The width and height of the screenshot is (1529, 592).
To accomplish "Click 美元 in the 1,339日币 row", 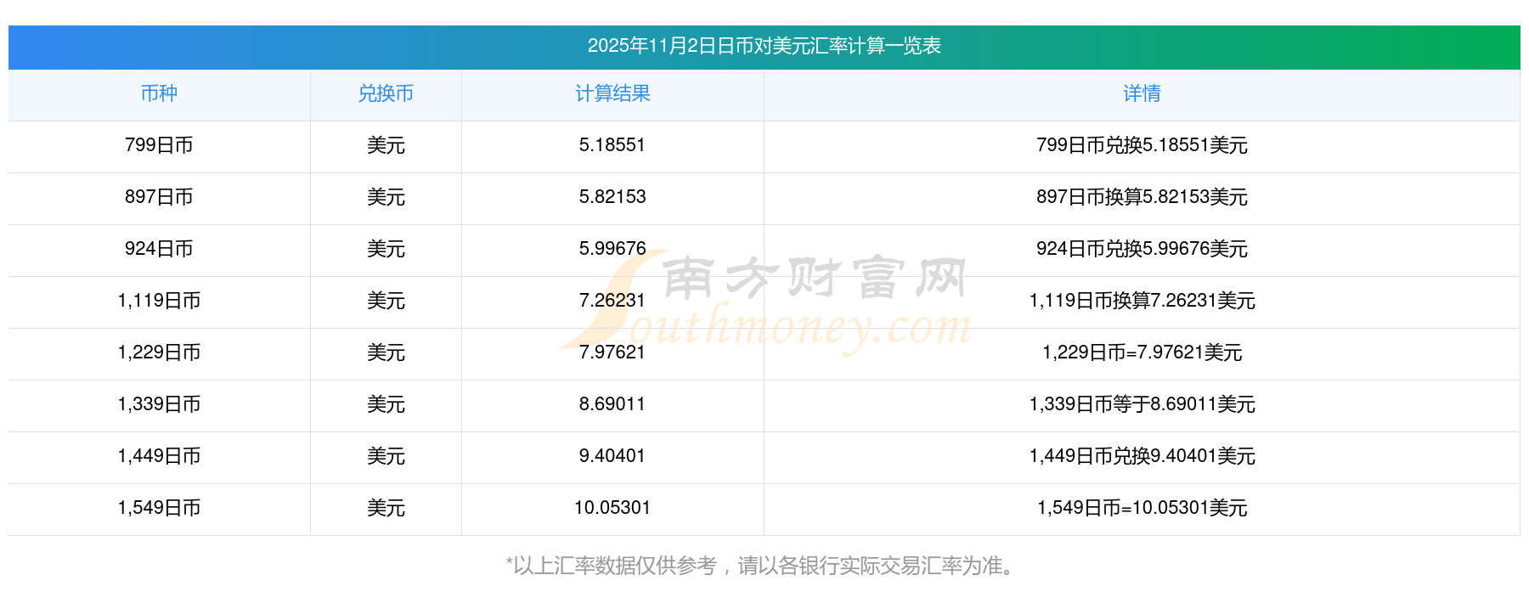I will (x=386, y=404).
